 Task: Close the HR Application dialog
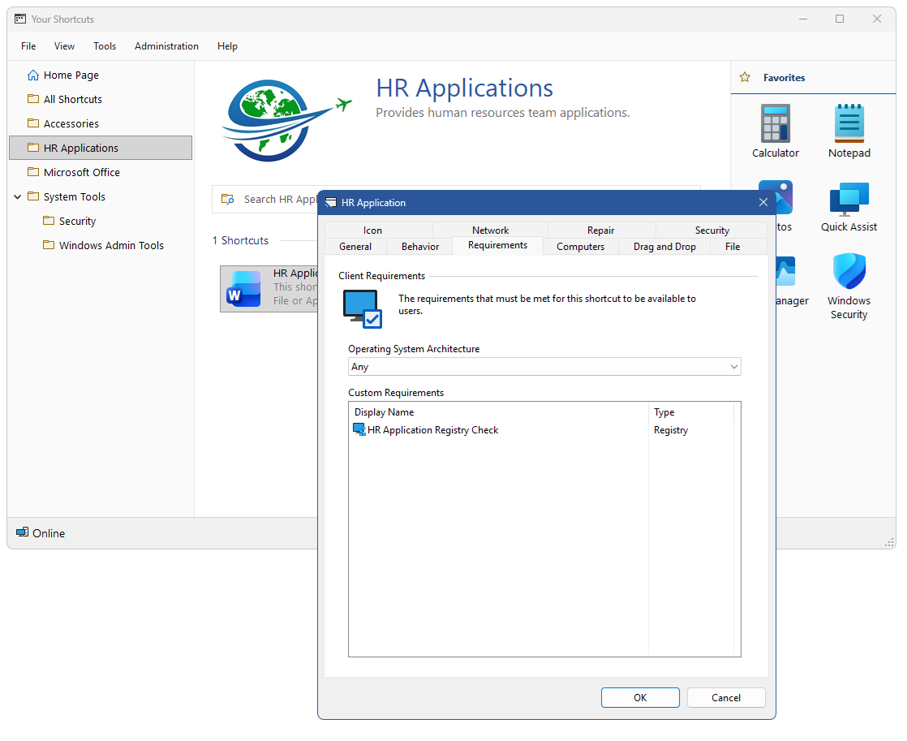[x=763, y=202]
